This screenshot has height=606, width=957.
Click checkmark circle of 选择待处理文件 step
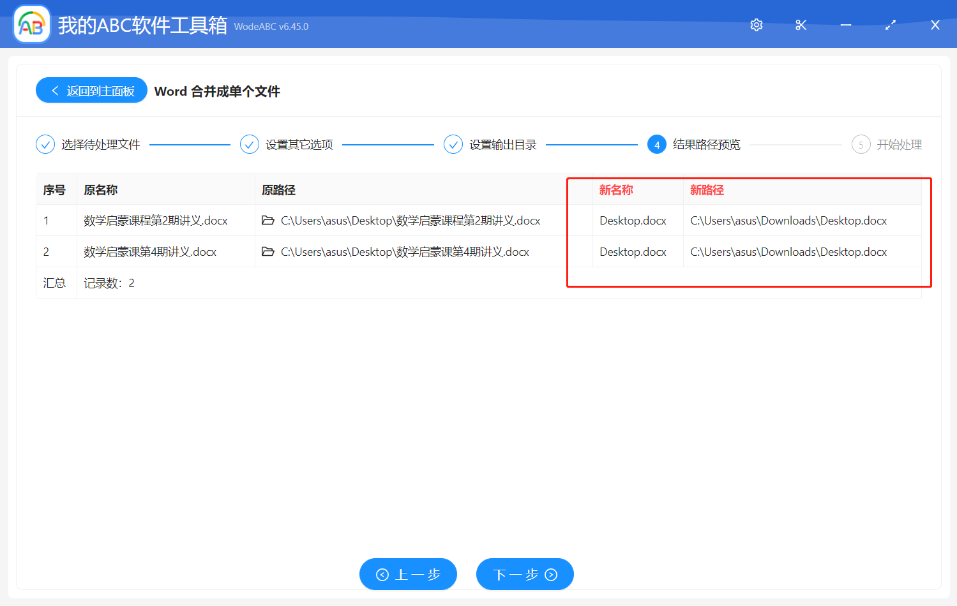coord(45,145)
